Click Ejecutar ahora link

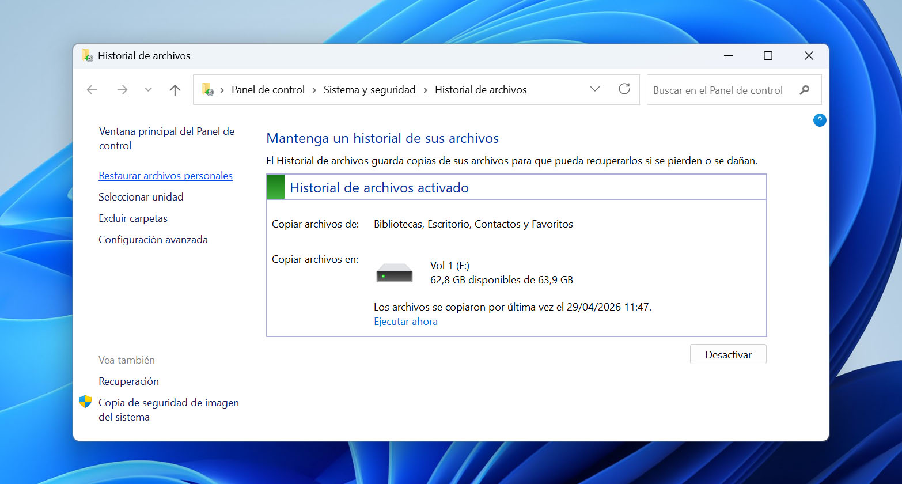[405, 322]
